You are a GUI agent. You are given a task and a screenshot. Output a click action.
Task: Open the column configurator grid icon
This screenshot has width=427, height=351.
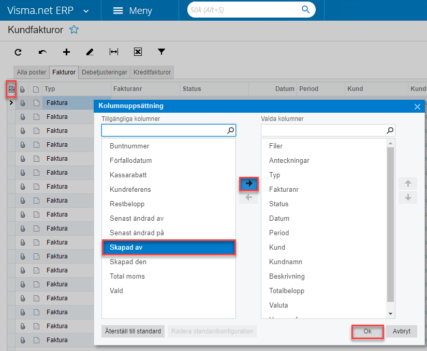pyautogui.click(x=11, y=89)
